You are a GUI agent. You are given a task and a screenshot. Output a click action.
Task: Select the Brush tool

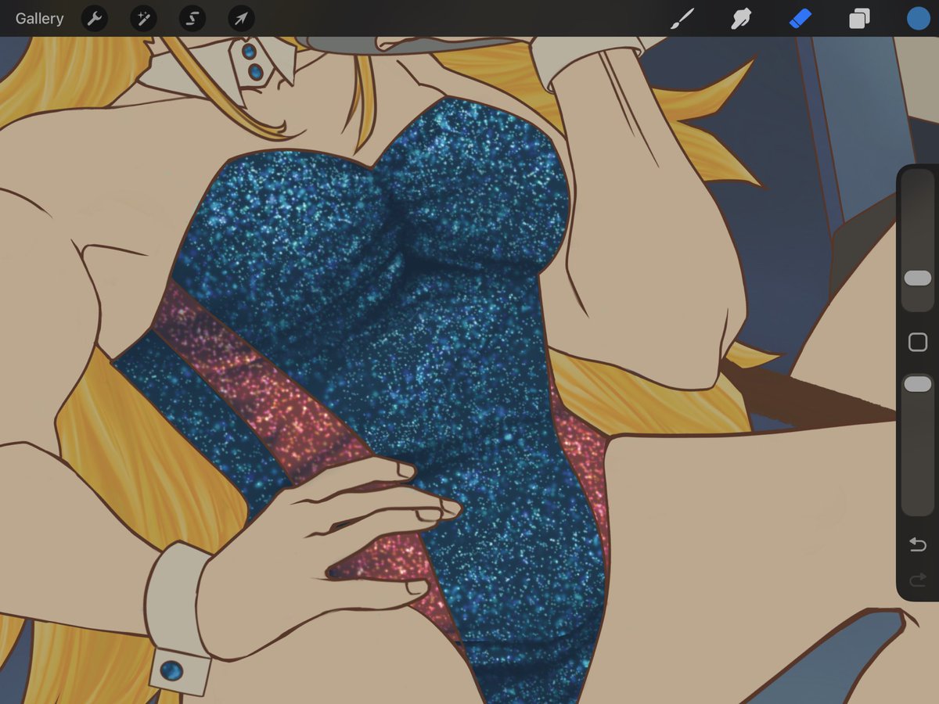point(682,19)
